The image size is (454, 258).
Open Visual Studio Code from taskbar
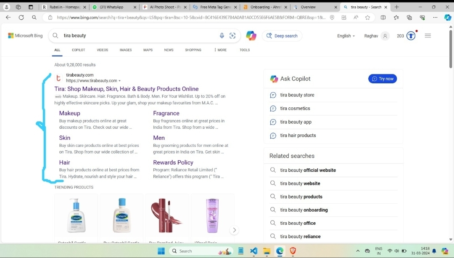click(253, 251)
